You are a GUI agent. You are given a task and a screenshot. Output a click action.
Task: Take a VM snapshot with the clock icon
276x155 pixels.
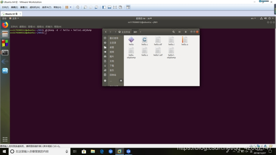coord(85,7)
